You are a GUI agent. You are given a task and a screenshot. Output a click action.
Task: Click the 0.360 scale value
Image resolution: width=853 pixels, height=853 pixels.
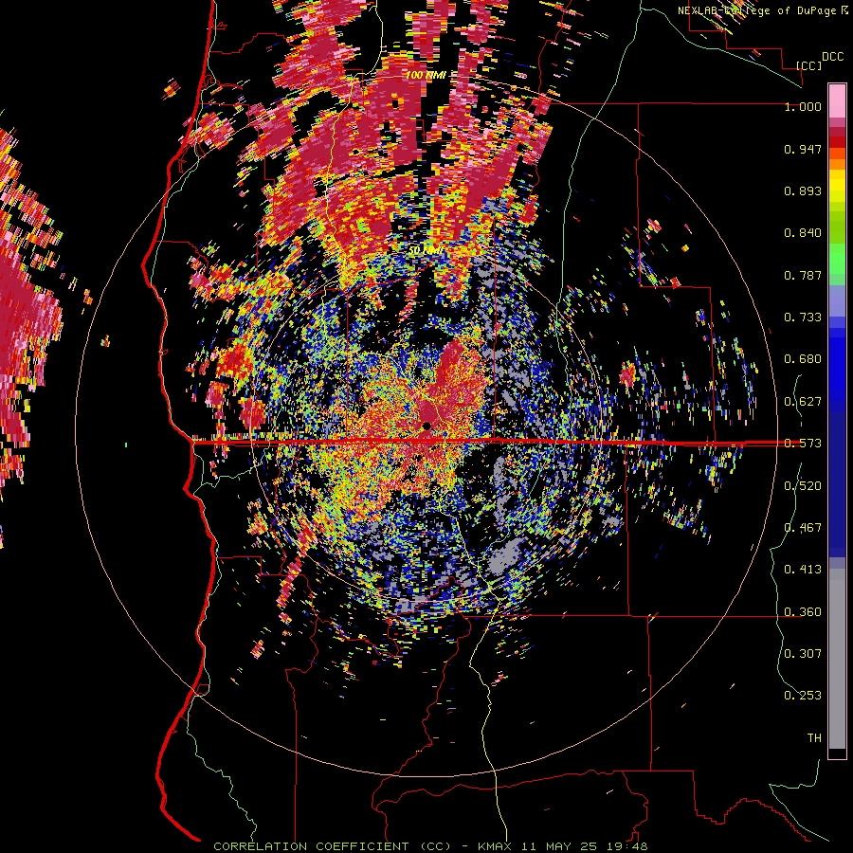click(803, 612)
